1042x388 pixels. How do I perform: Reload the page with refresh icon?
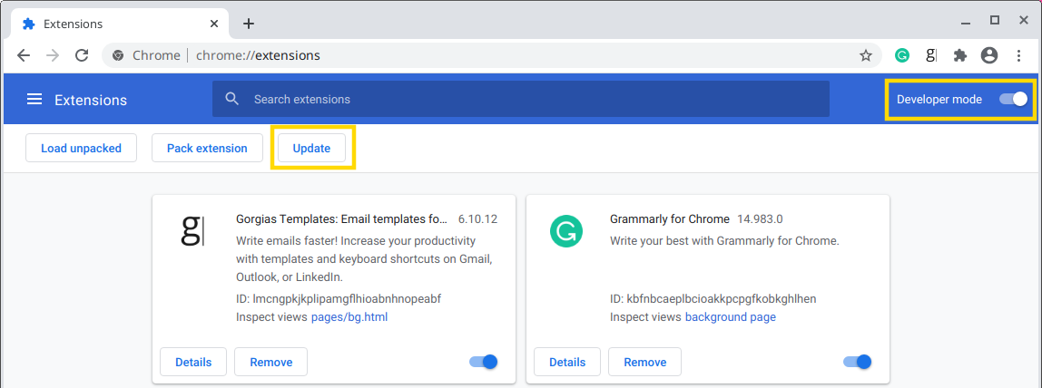[x=82, y=55]
